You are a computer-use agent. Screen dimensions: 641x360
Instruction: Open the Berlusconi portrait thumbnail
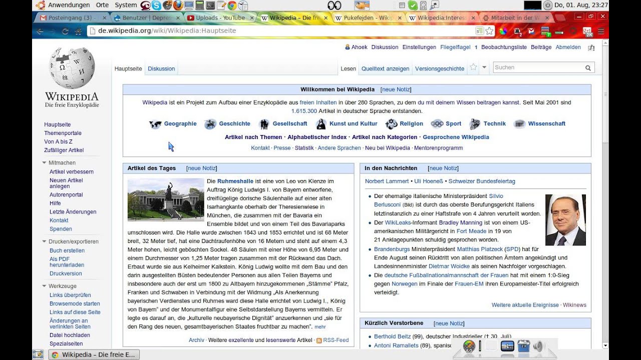tap(565, 220)
